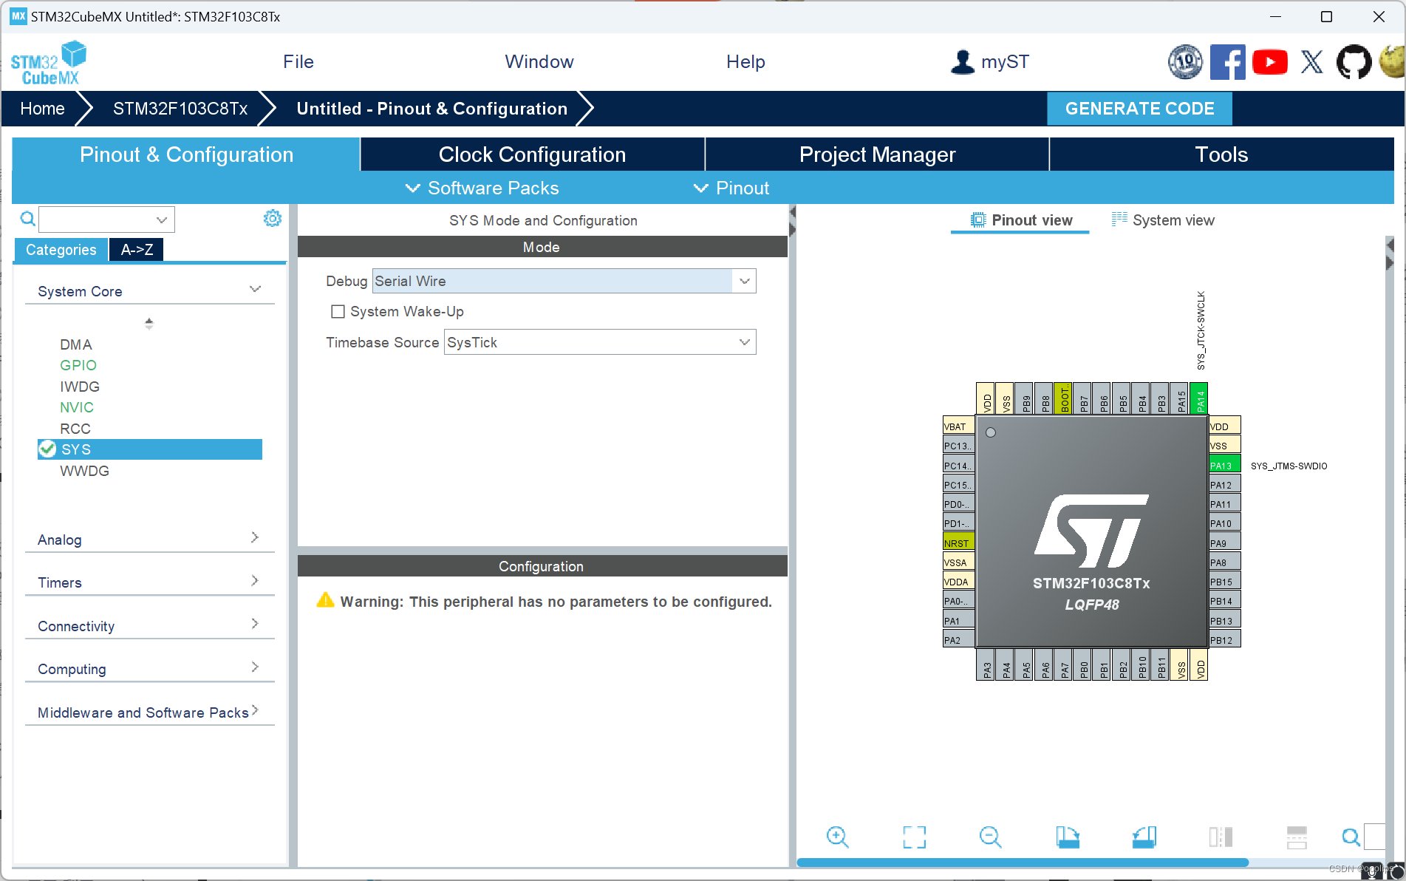Click the PB12 pin on the chip

point(1224,639)
